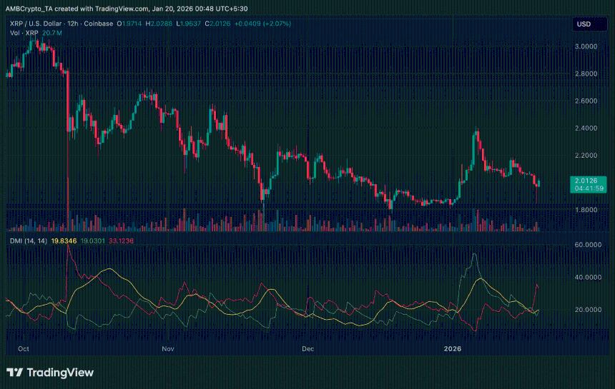Viewport: 615px width, 389px height.
Task: Click the 20.0000 DMI axis label
Action: coord(588,310)
